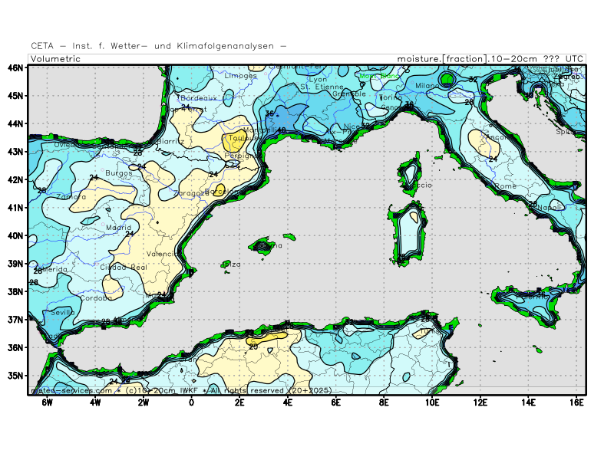Click the 10E longitude axis label
The width and height of the screenshot is (614, 460).
tap(431, 402)
